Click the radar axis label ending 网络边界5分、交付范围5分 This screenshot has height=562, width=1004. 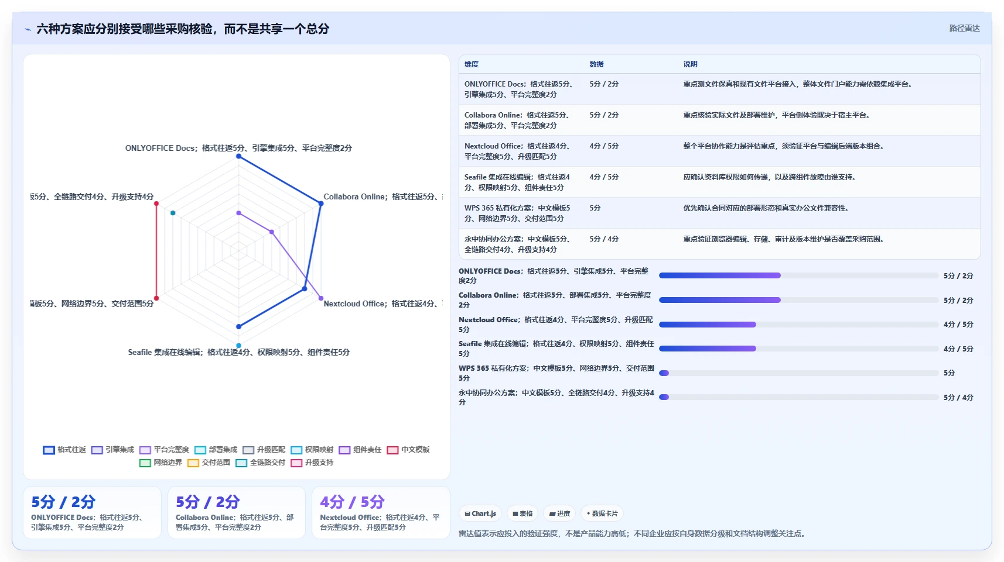[x=93, y=304]
